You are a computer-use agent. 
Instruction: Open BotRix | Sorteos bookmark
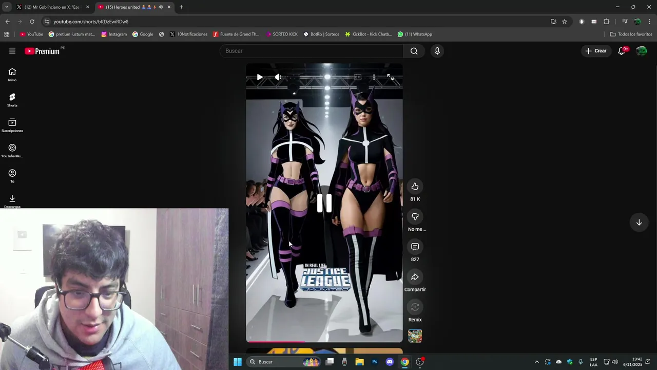point(321,34)
